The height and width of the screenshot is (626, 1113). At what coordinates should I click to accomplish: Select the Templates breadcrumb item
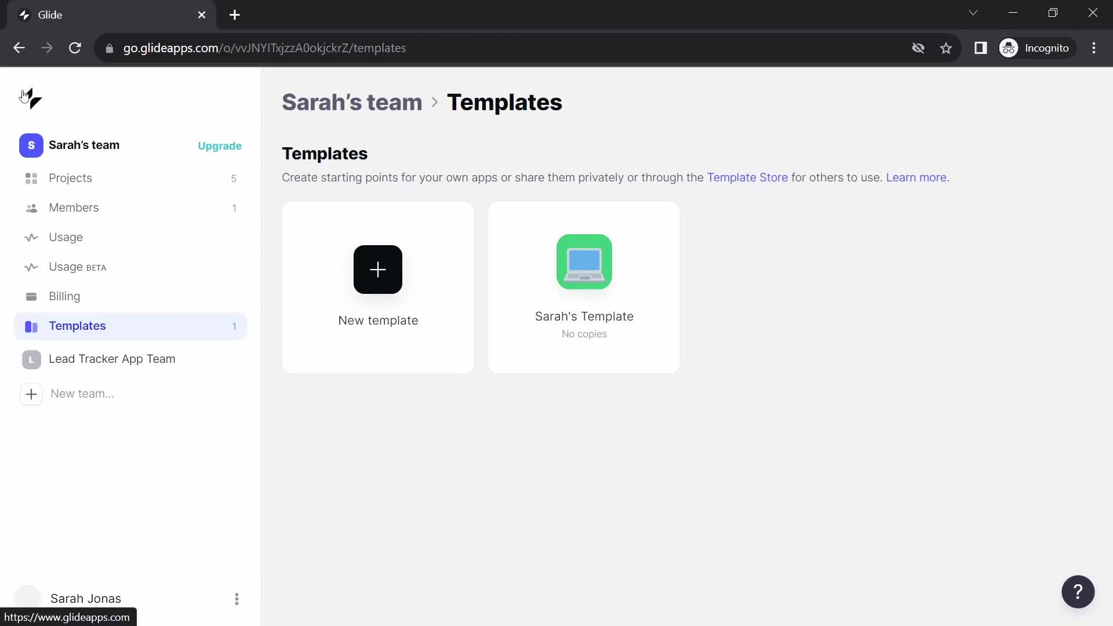point(504,101)
